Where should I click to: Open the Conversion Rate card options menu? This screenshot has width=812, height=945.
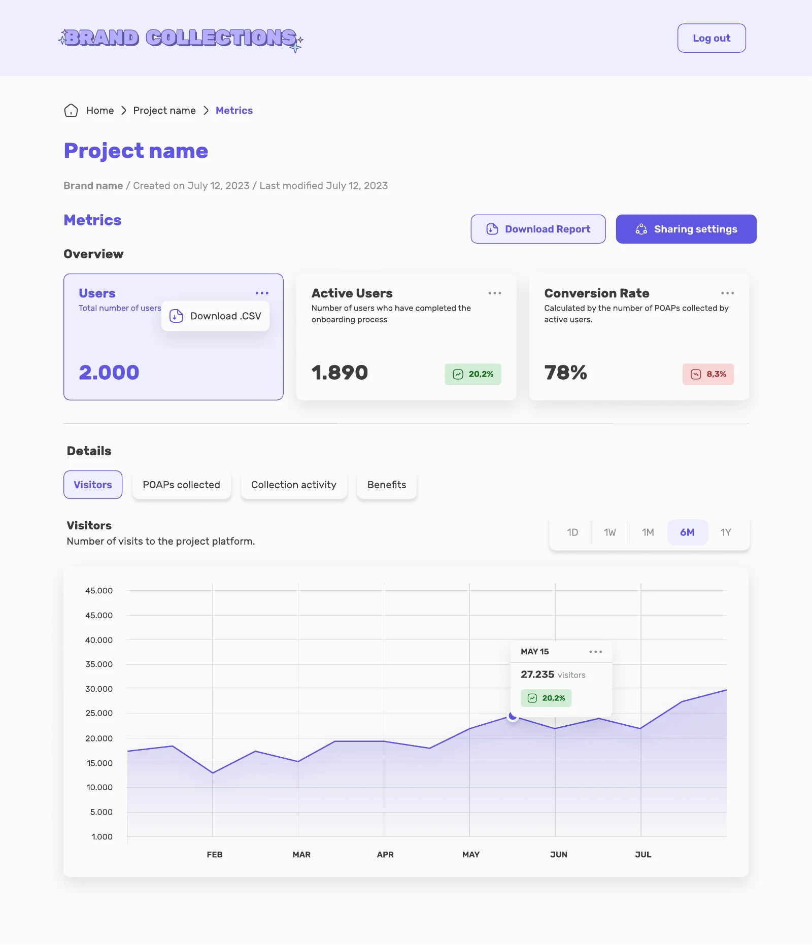pyautogui.click(x=728, y=293)
